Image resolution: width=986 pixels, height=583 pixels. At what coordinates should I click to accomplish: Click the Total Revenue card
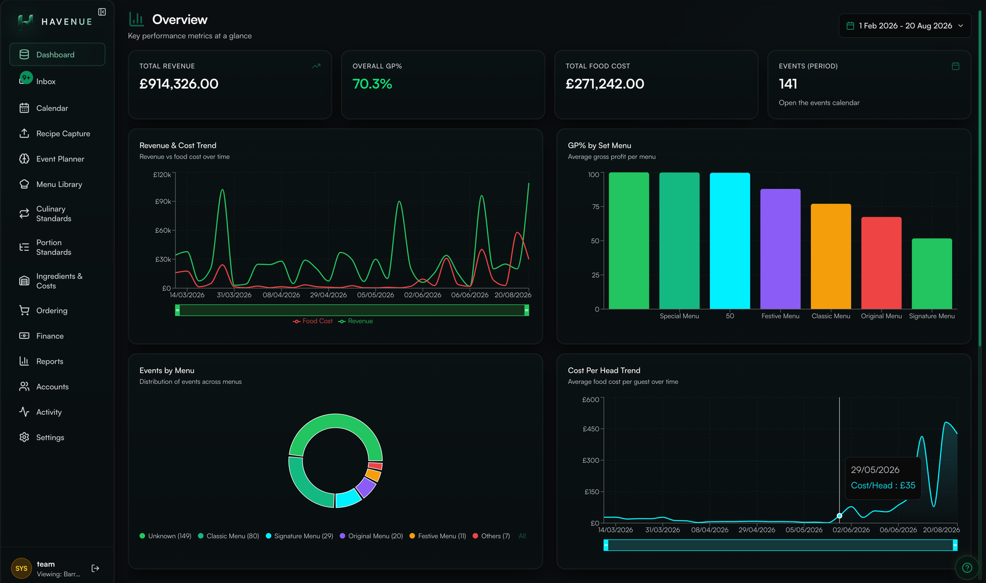230,84
